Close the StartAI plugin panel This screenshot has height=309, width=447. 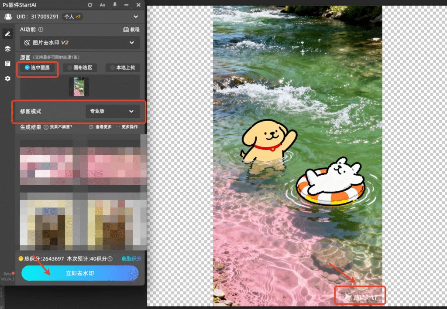click(138, 5)
